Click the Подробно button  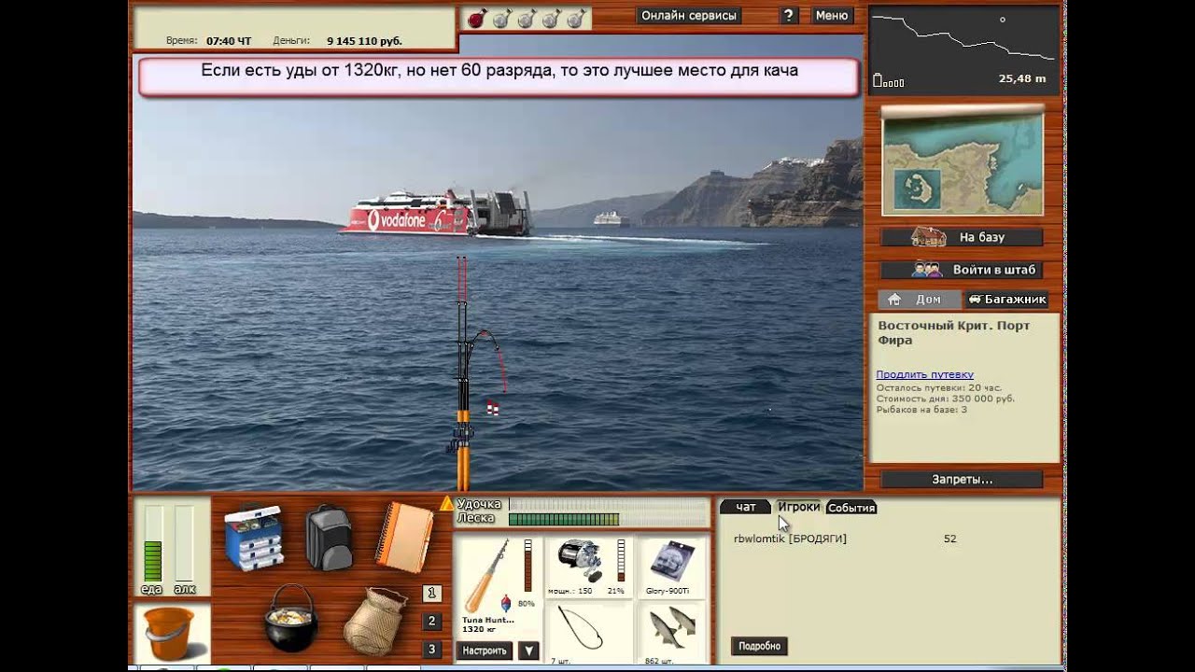[x=759, y=646]
